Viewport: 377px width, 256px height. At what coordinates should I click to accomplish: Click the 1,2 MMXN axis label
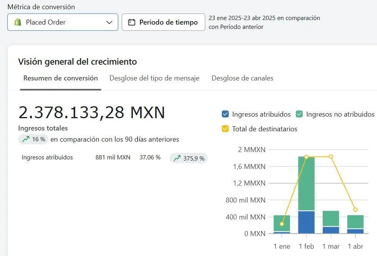click(249, 183)
